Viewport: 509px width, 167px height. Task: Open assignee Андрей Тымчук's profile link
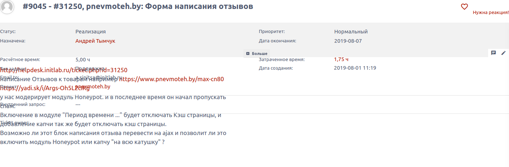point(95,41)
